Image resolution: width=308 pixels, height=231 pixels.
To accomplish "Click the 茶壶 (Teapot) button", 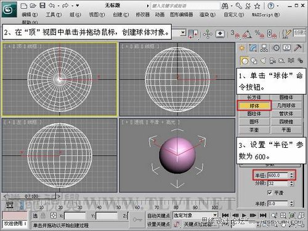I will click(x=254, y=130).
